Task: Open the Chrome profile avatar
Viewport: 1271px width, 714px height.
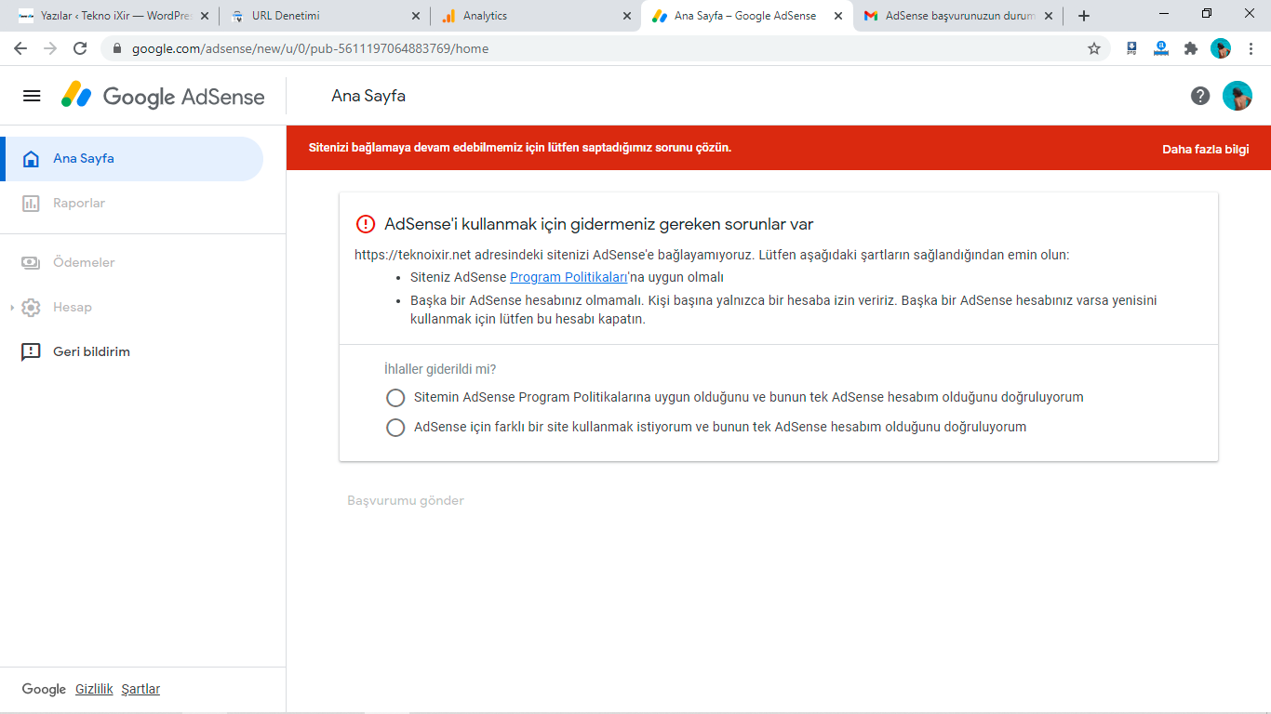Action: pyautogui.click(x=1221, y=48)
